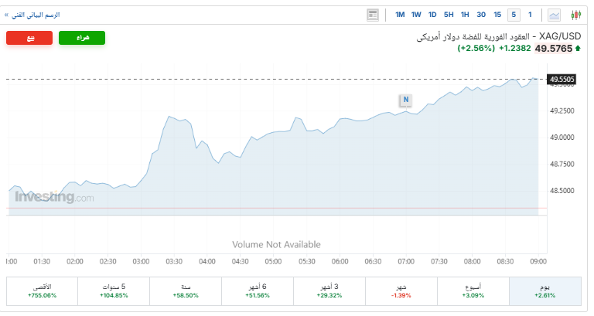
Task: Select the 15 minute interval
Action: coord(497,15)
